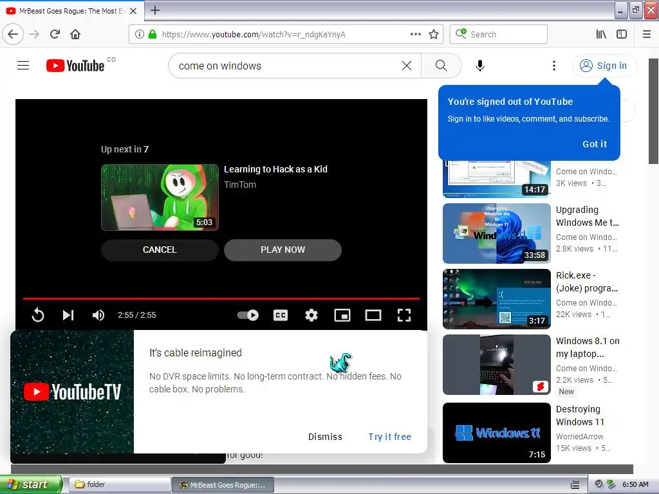Open player settings gear
659x494 pixels.
coord(311,315)
